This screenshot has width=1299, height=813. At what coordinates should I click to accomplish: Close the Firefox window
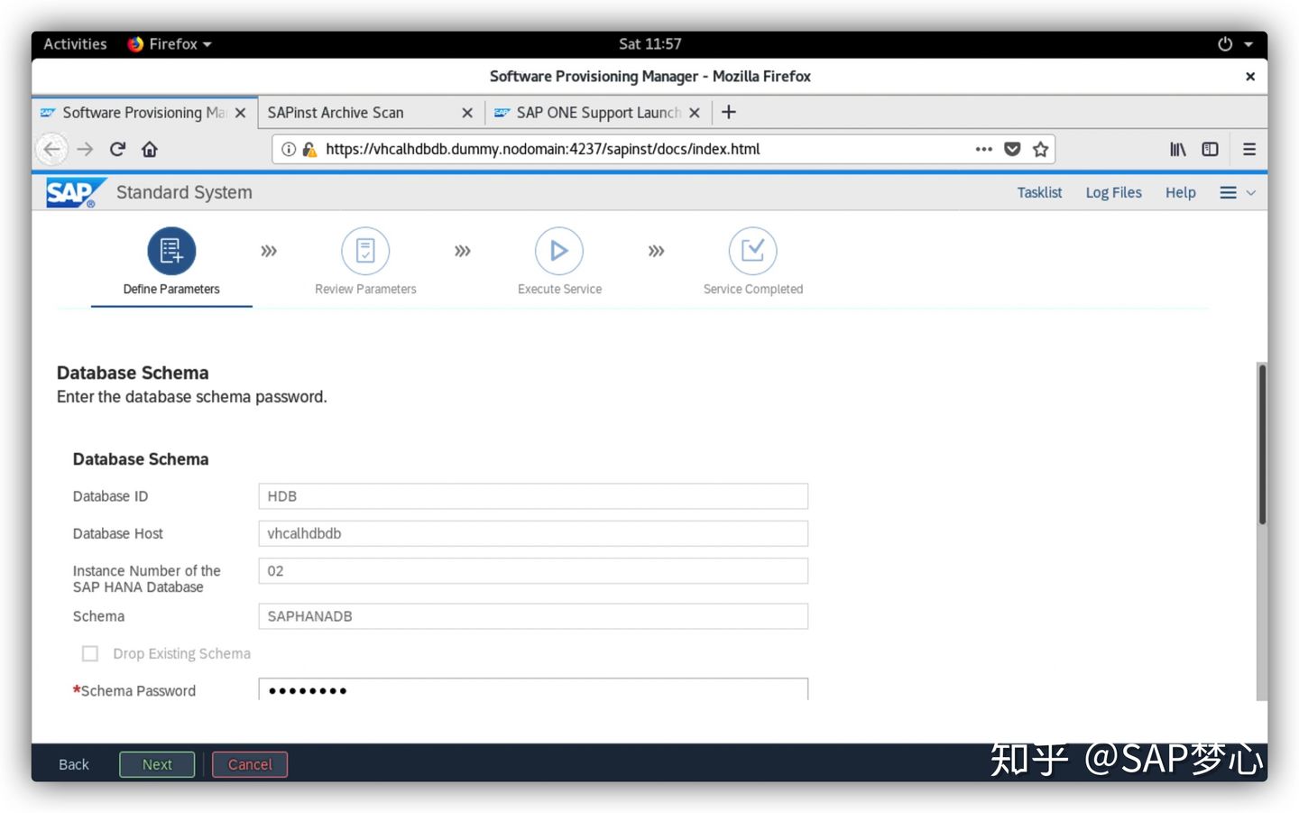[x=1250, y=77]
